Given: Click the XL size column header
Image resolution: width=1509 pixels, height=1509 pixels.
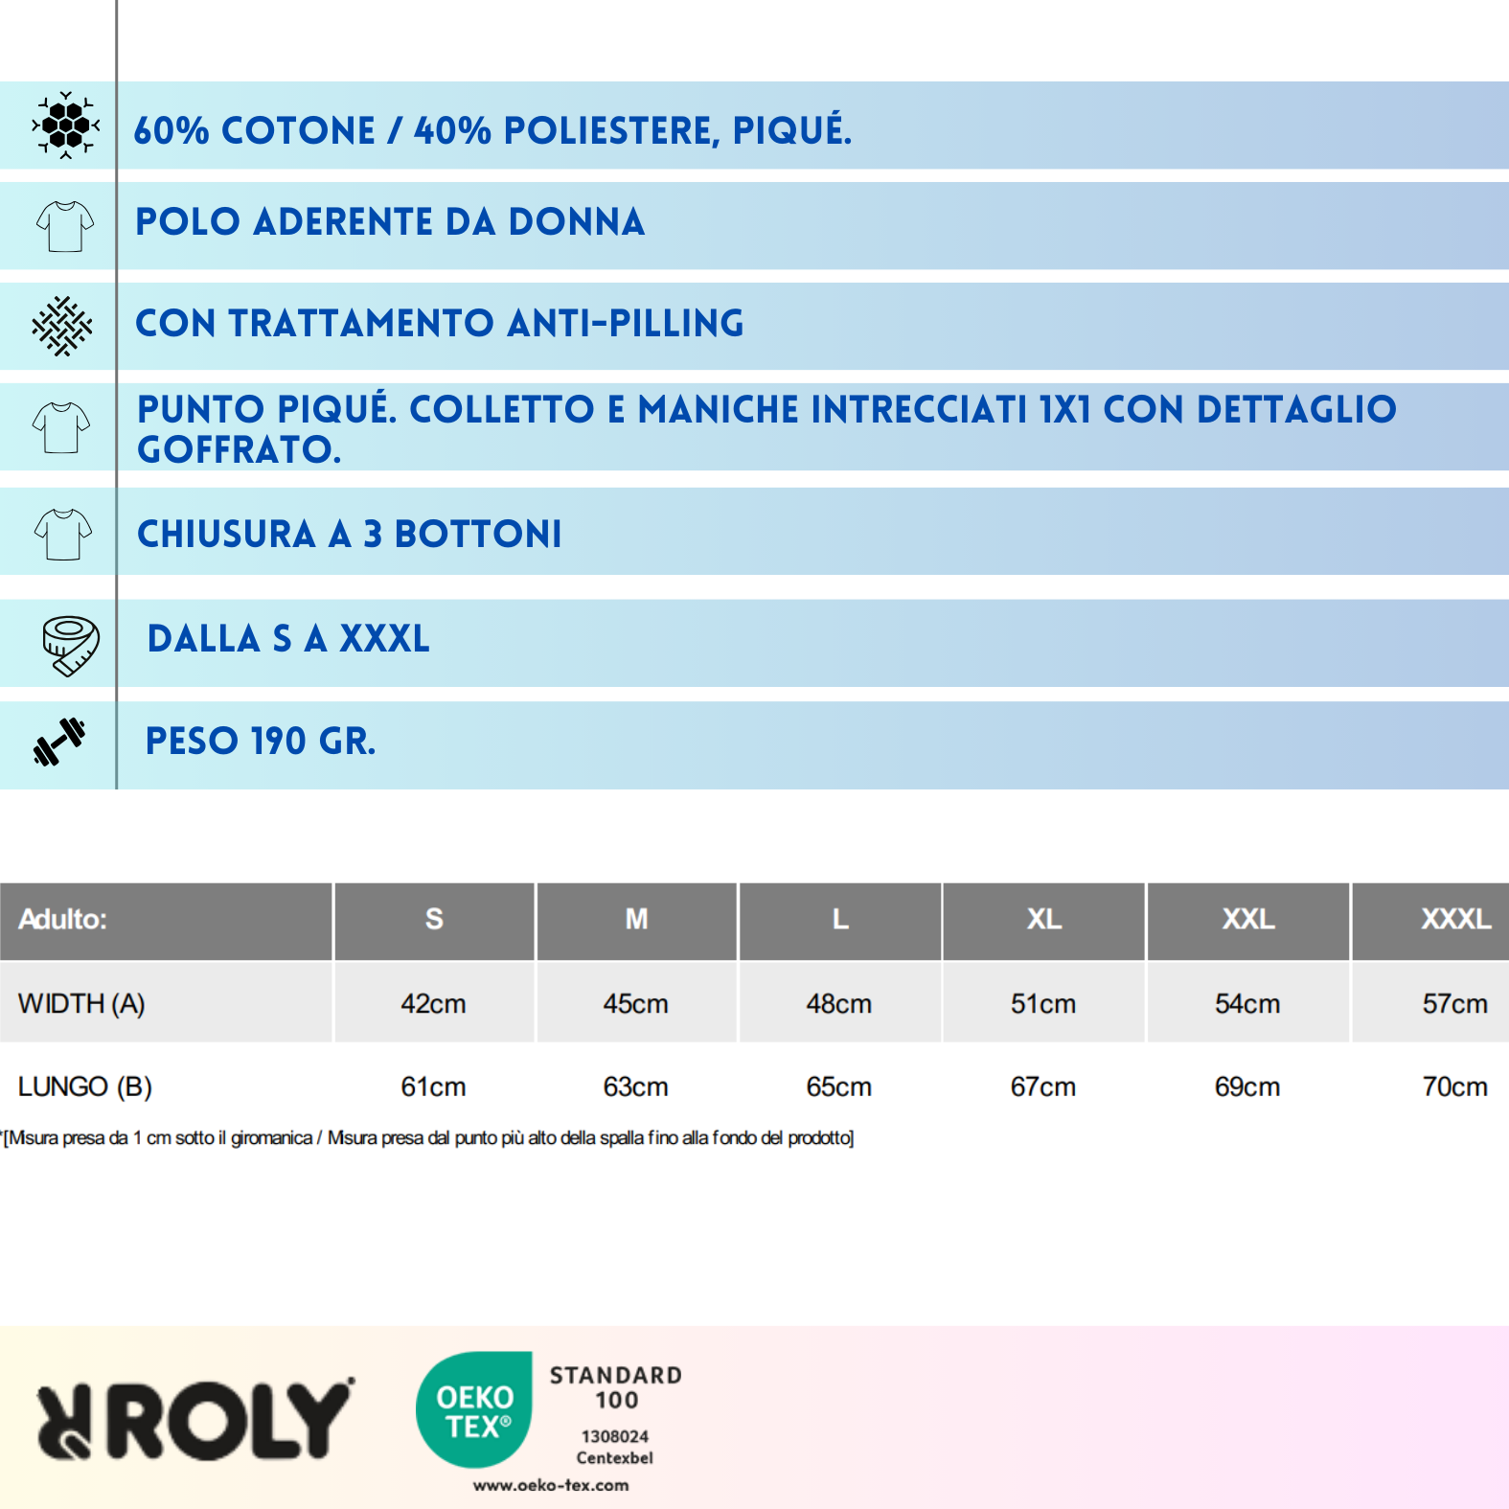Looking at the screenshot, I should [x=1043, y=920].
